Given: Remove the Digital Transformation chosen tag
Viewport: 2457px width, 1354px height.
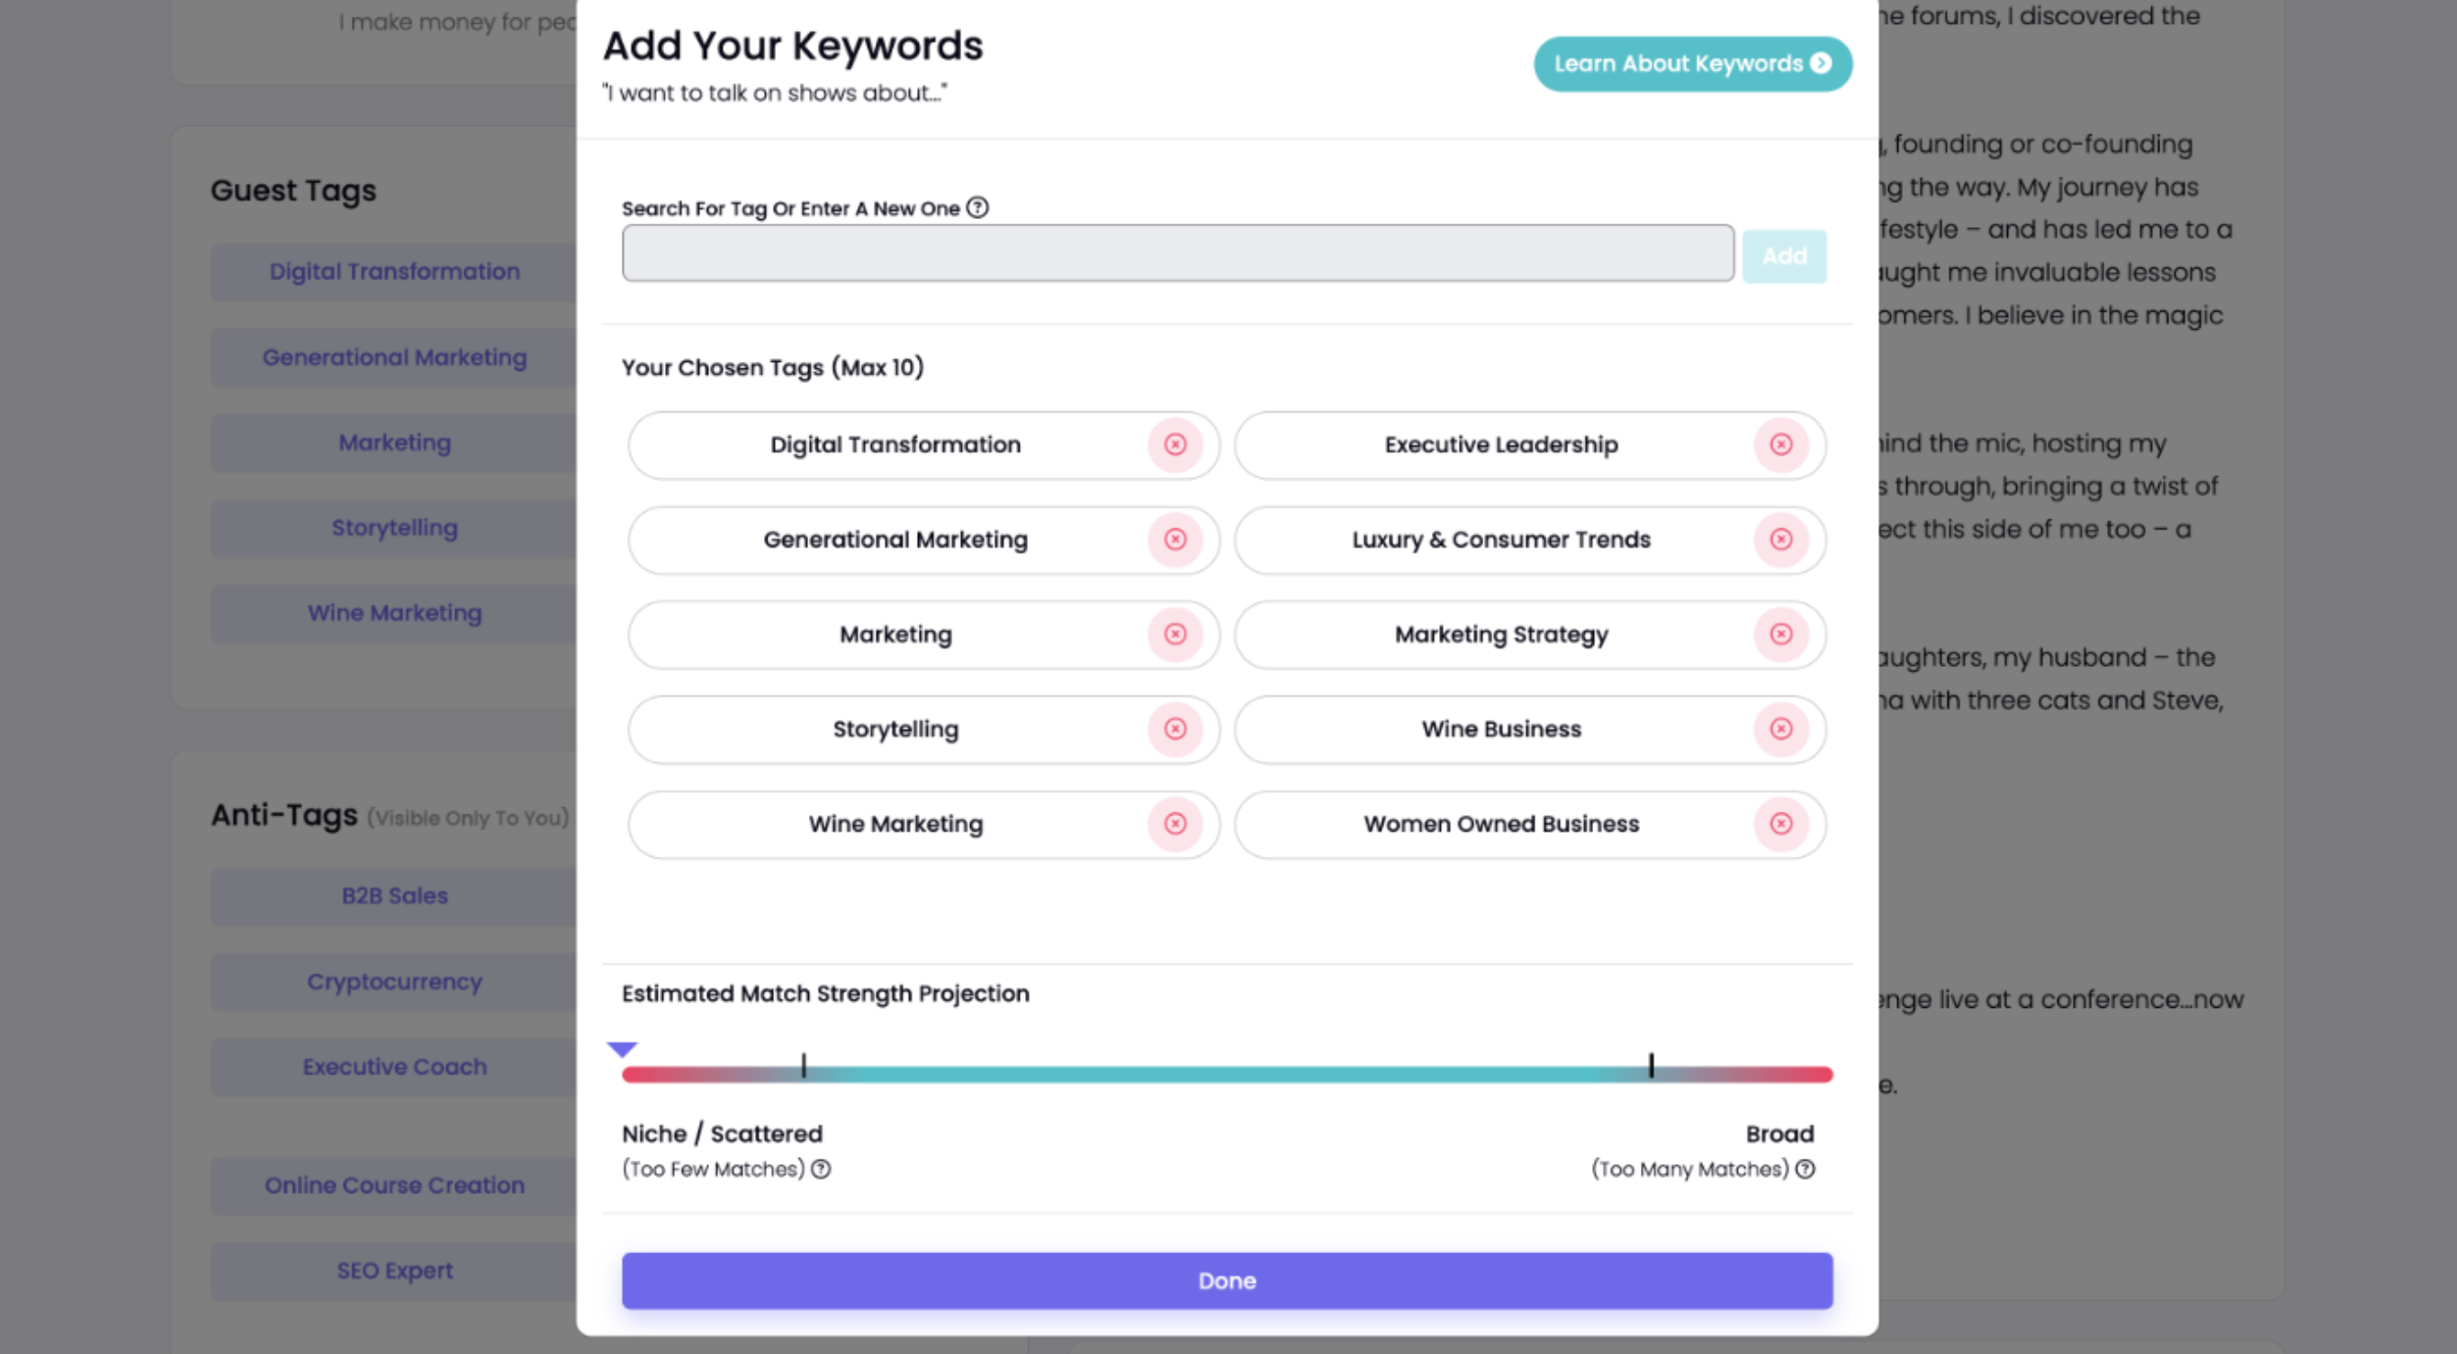Looking at the screenshot, I should click(x=1175, y=443).
